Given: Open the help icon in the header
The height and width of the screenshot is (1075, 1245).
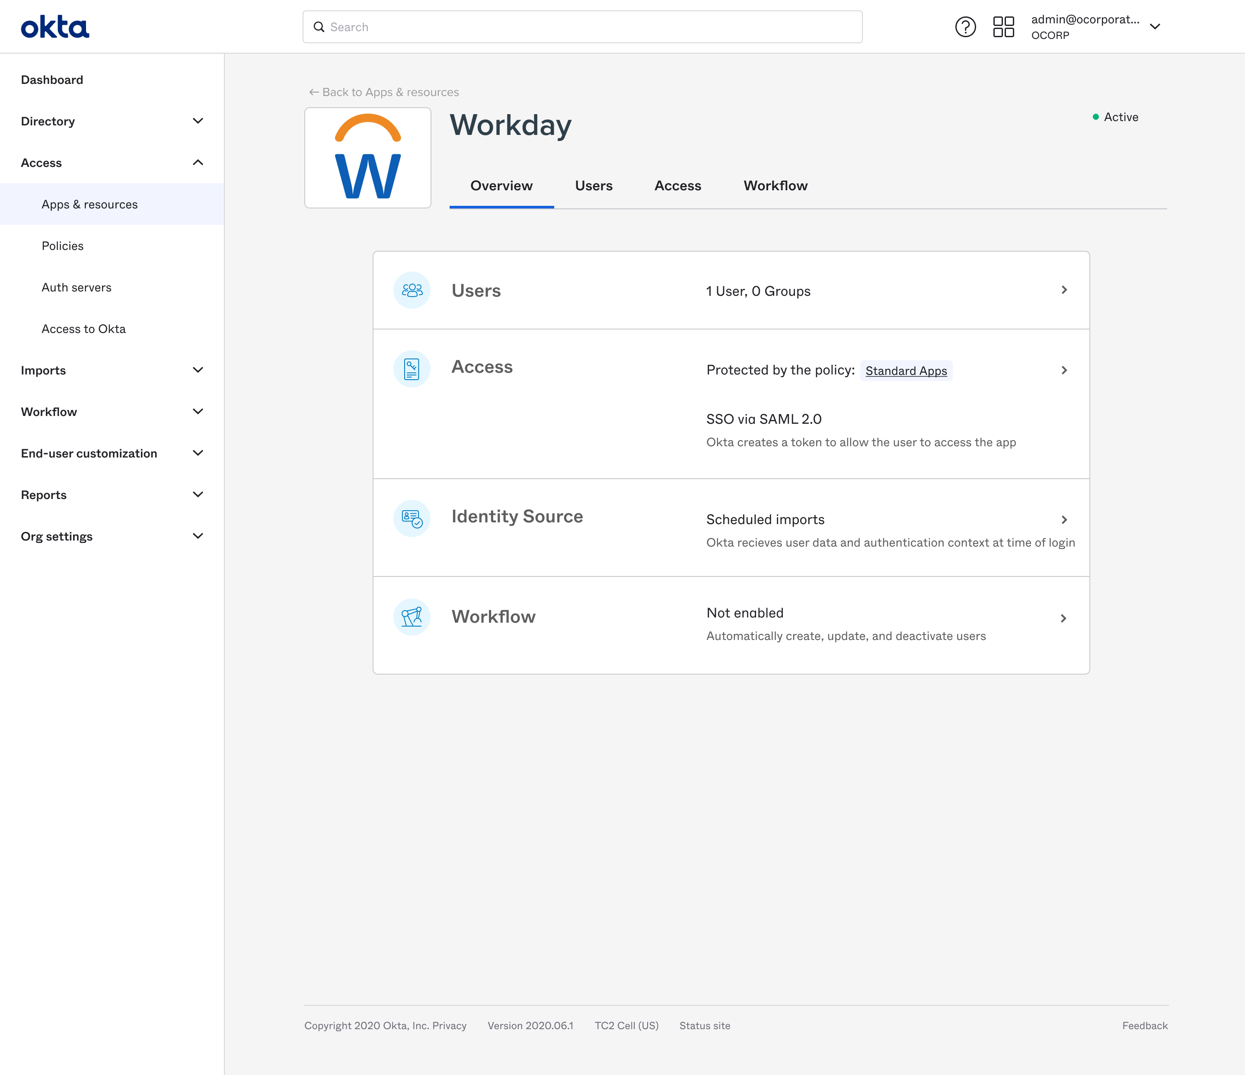Looking at the screenshot, I should (x=966, y=26).
